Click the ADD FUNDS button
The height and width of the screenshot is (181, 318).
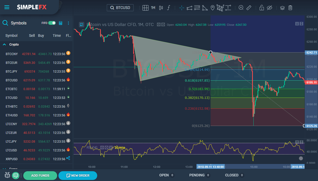click(x=40, y=176)
